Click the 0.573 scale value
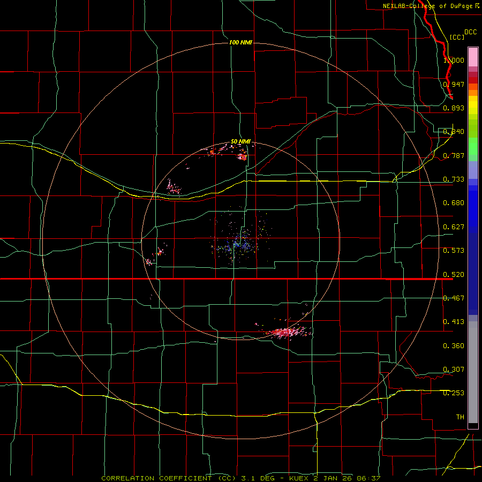This screenshot has width=482, height=482. point(454,250)
